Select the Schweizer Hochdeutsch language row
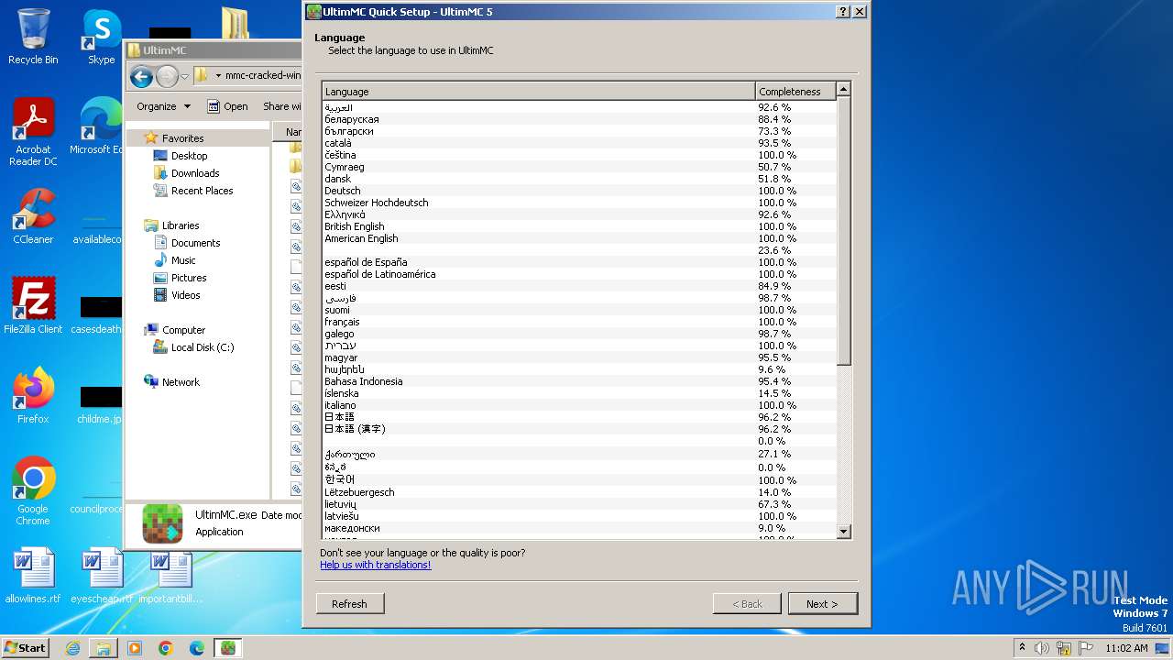This screenshot has height=660, width=1173. pyautogui.click(x=579, y=203)
